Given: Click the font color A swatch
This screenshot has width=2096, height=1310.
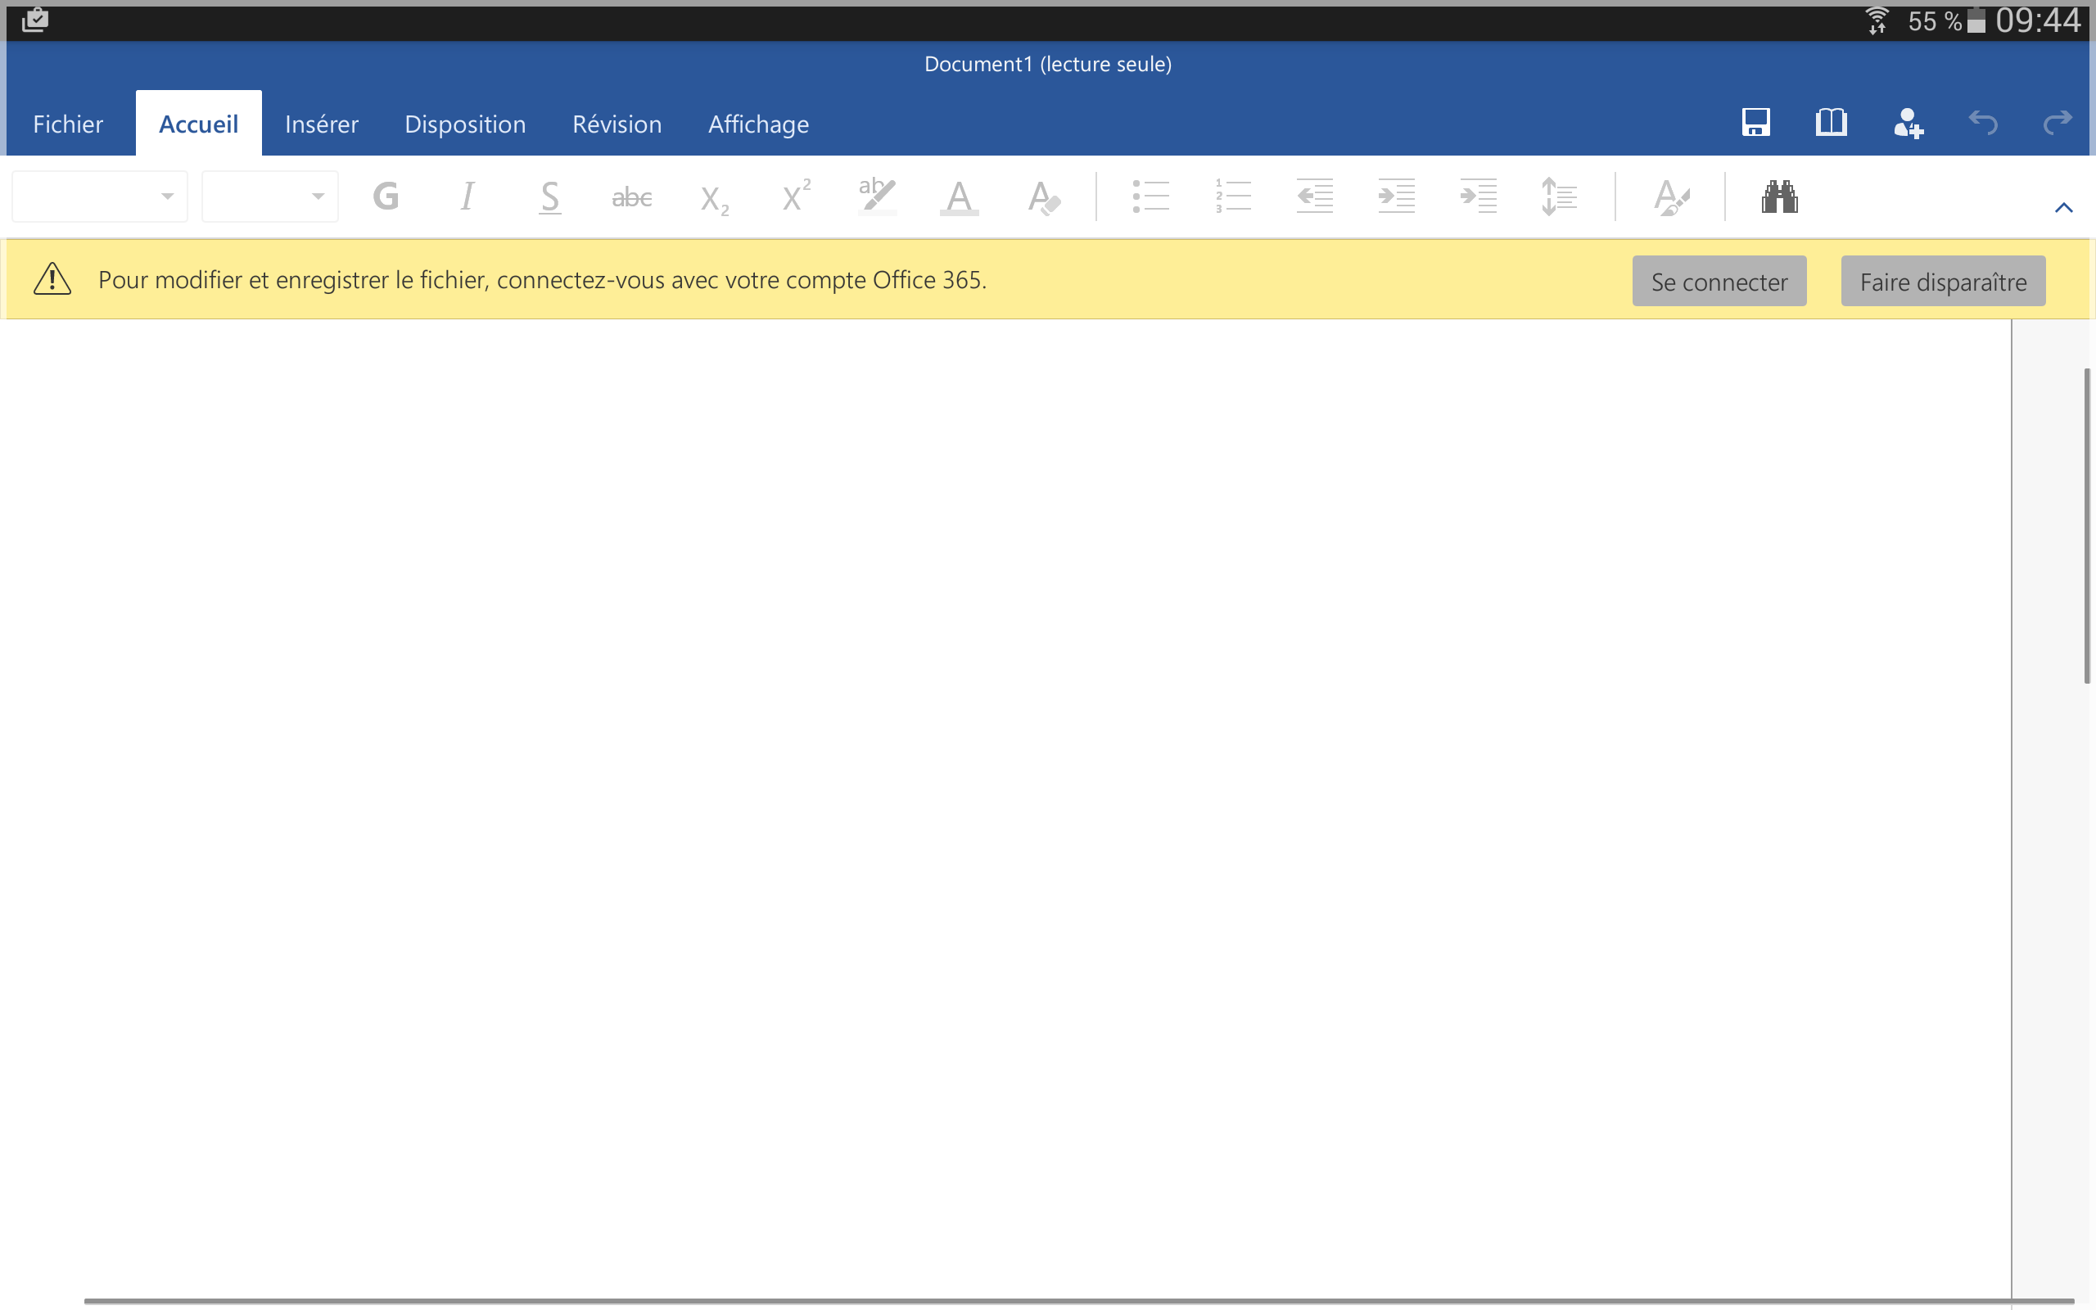Looking at the screenshot, I should [959, 196].
